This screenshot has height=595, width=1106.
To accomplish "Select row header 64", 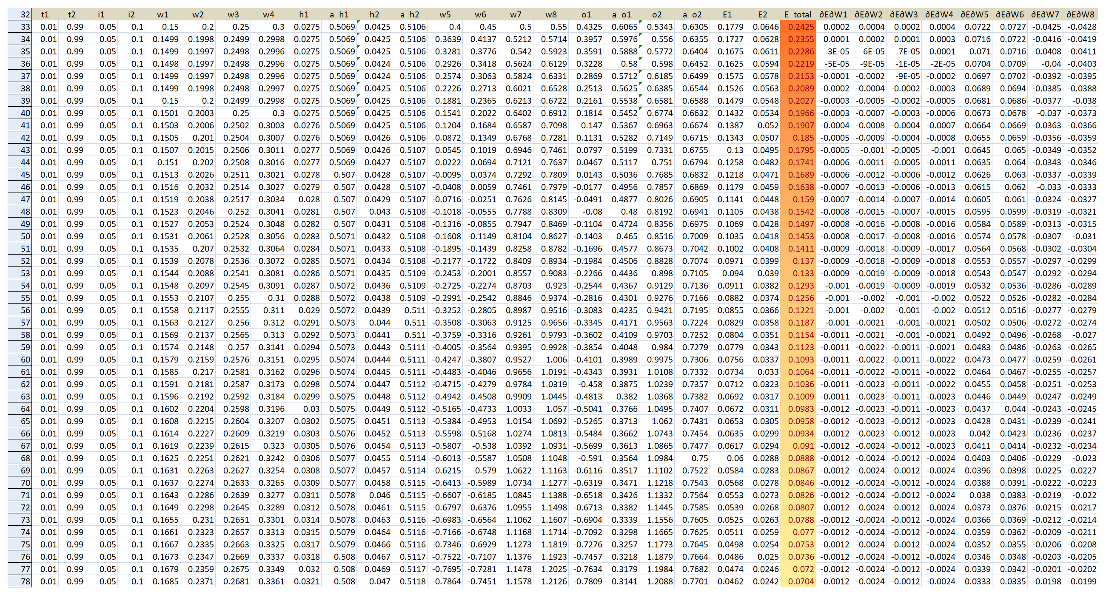I will coord(20,409).
